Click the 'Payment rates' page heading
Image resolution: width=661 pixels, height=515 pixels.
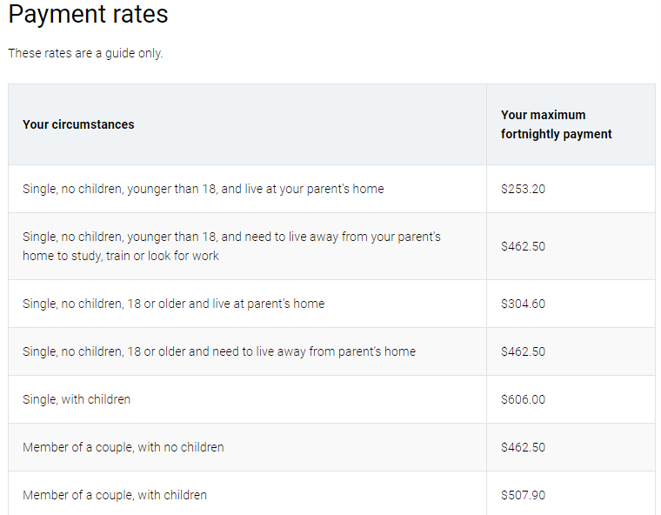point(88,15)
